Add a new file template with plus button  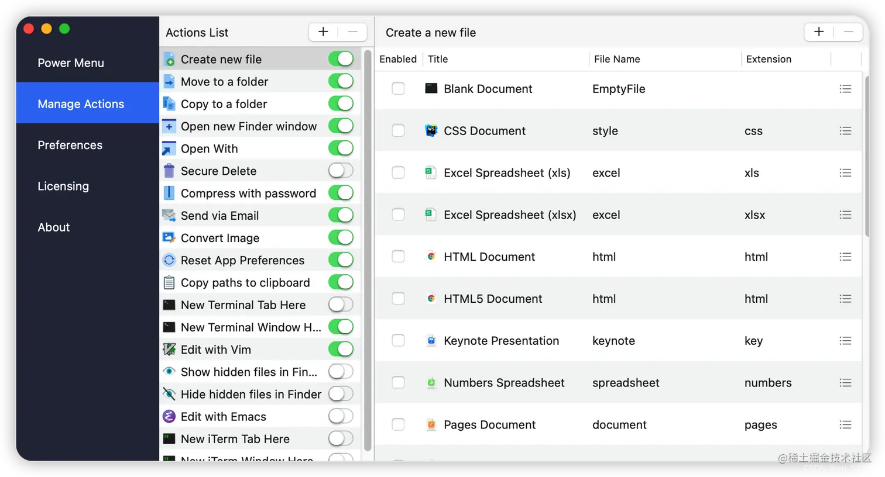click(819, 32)
